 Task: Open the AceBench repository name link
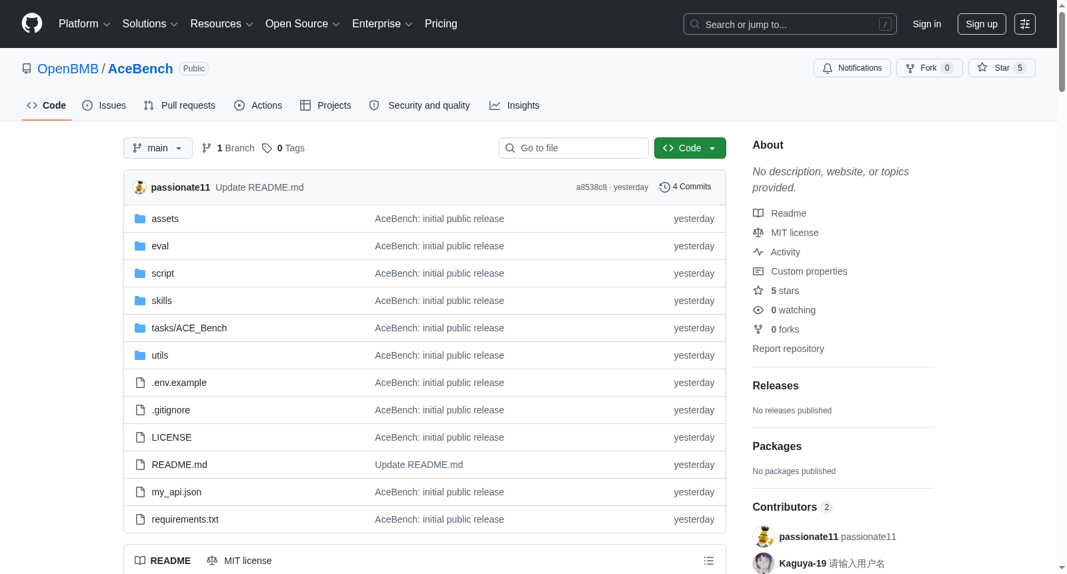tap(141, 69)
